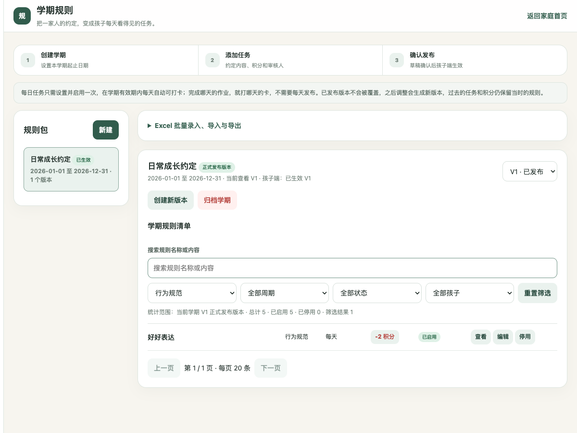Image resolution: width=577 pixels, height=433 pixels.
Task: Select step 2 添加任务
Action: pyautogui.click(x=290, y=60)
